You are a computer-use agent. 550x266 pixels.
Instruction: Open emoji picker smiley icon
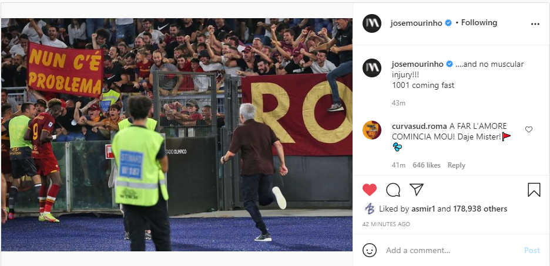coord(370,250)
